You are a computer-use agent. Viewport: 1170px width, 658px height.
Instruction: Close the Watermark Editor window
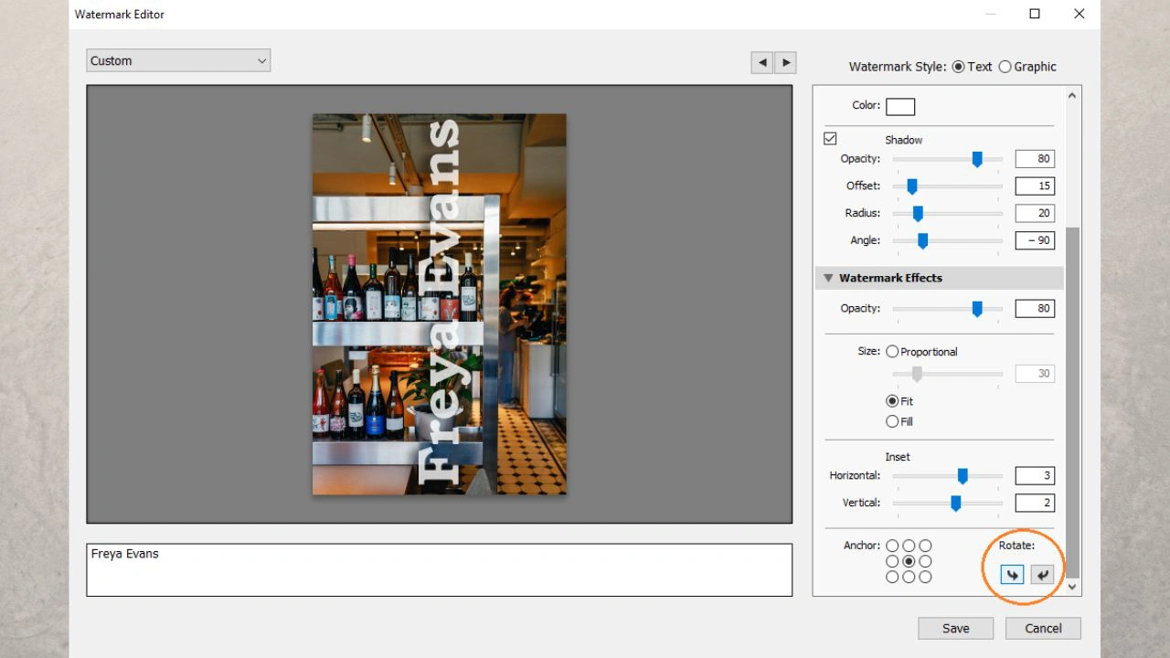pos(1080,14)
